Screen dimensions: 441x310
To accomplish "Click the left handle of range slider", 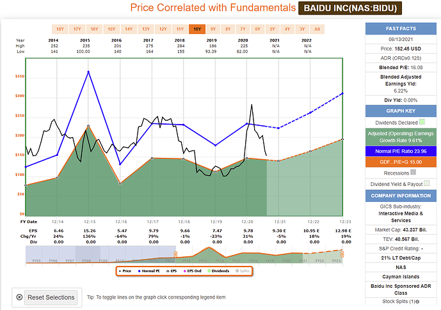I will click(175, 254).
